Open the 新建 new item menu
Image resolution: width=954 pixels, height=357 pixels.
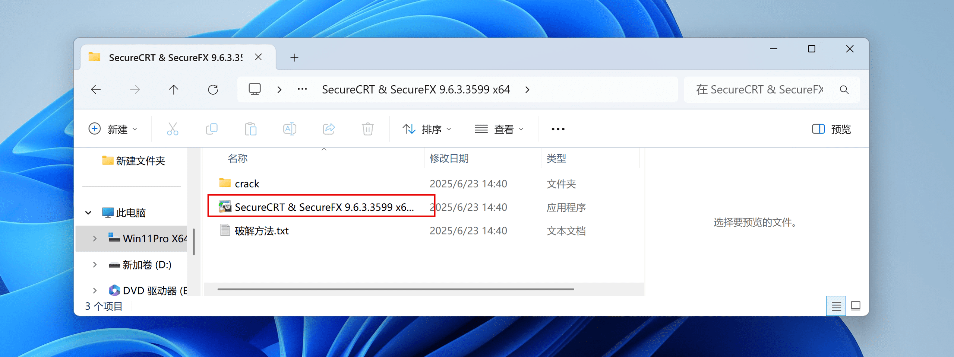(x=113, y=129)
